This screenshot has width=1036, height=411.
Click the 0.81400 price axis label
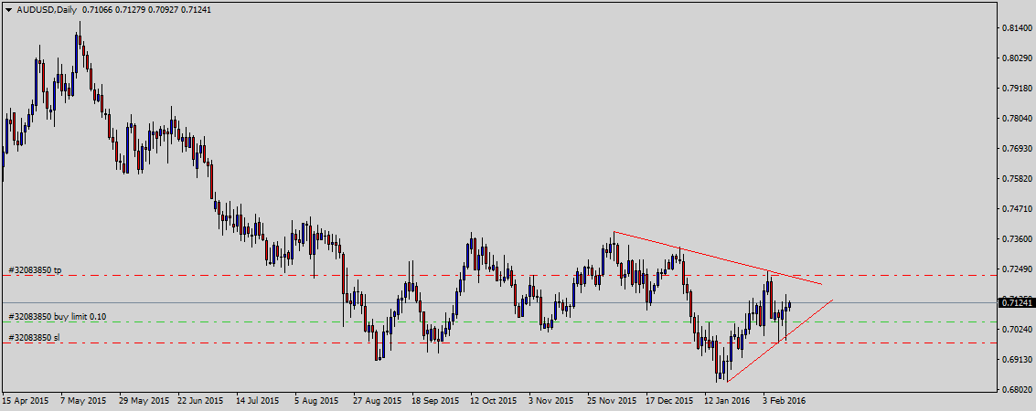(x=1016, y=28)
